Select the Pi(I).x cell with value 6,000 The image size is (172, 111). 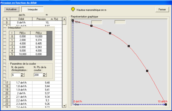(x=23, y=47)
